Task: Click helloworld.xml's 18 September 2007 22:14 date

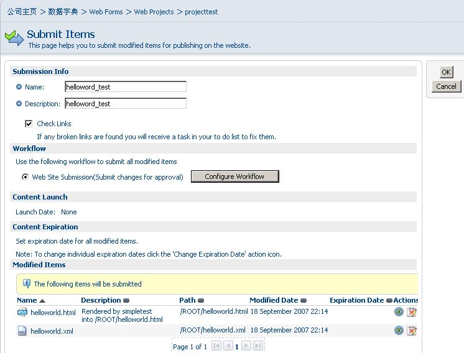Action: [289, 330]
